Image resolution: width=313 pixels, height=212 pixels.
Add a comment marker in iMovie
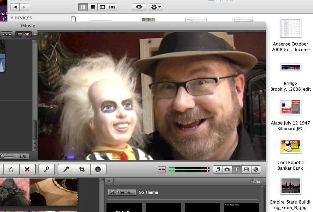(x=20, y=35)
